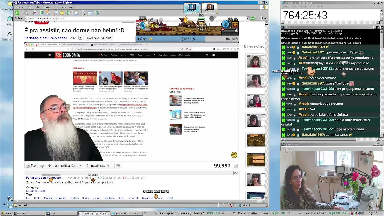The height and width of the screenshot is (216, 384).
Task: Open Favorites with the star toolbar icon
Action: 62,13
